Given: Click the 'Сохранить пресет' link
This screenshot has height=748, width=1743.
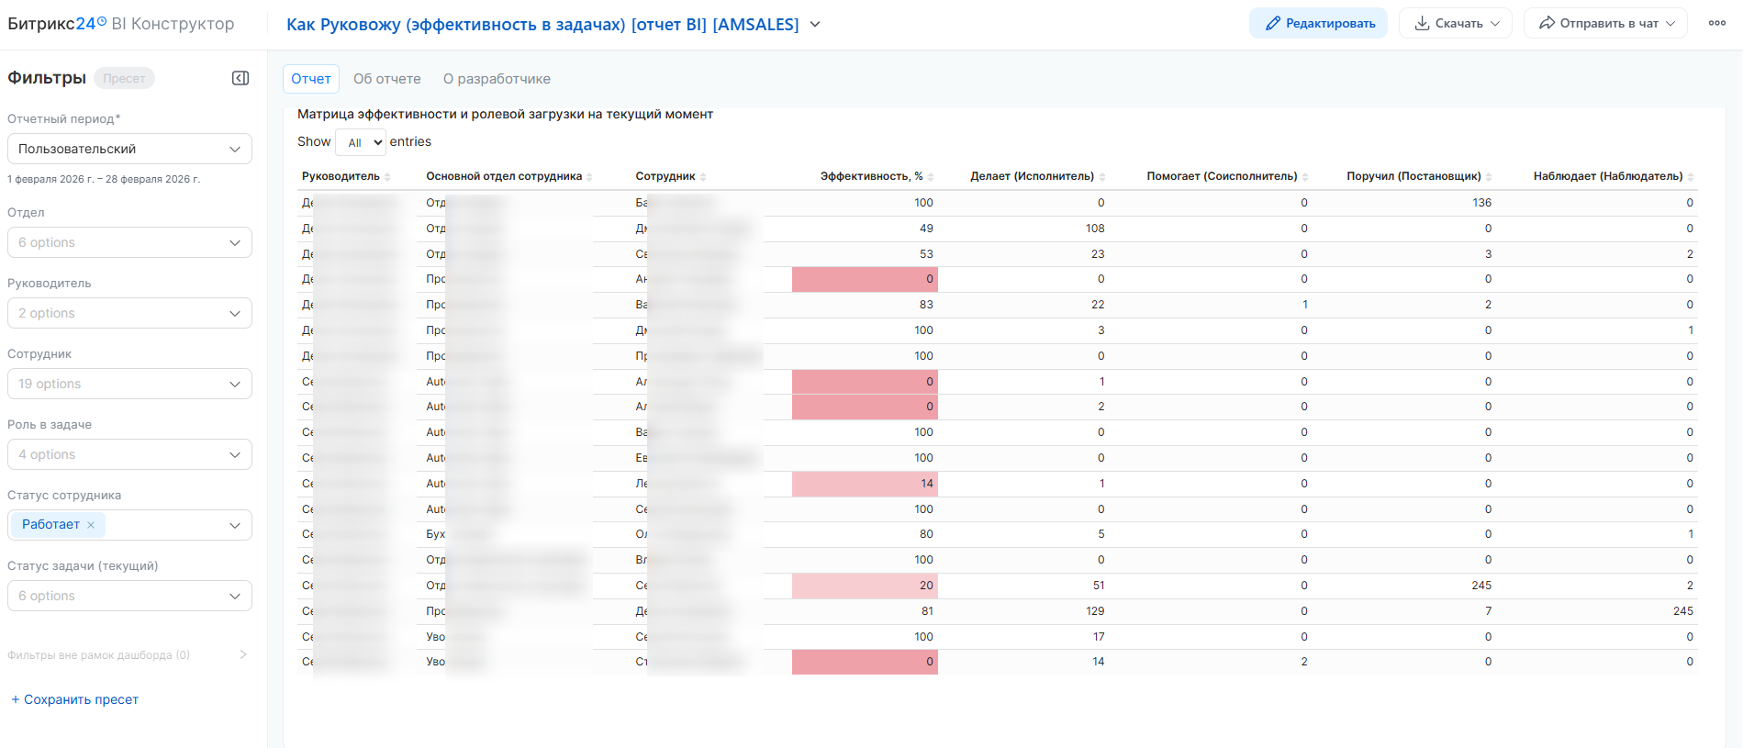Looking at the screenshot, I should [74, 699].
